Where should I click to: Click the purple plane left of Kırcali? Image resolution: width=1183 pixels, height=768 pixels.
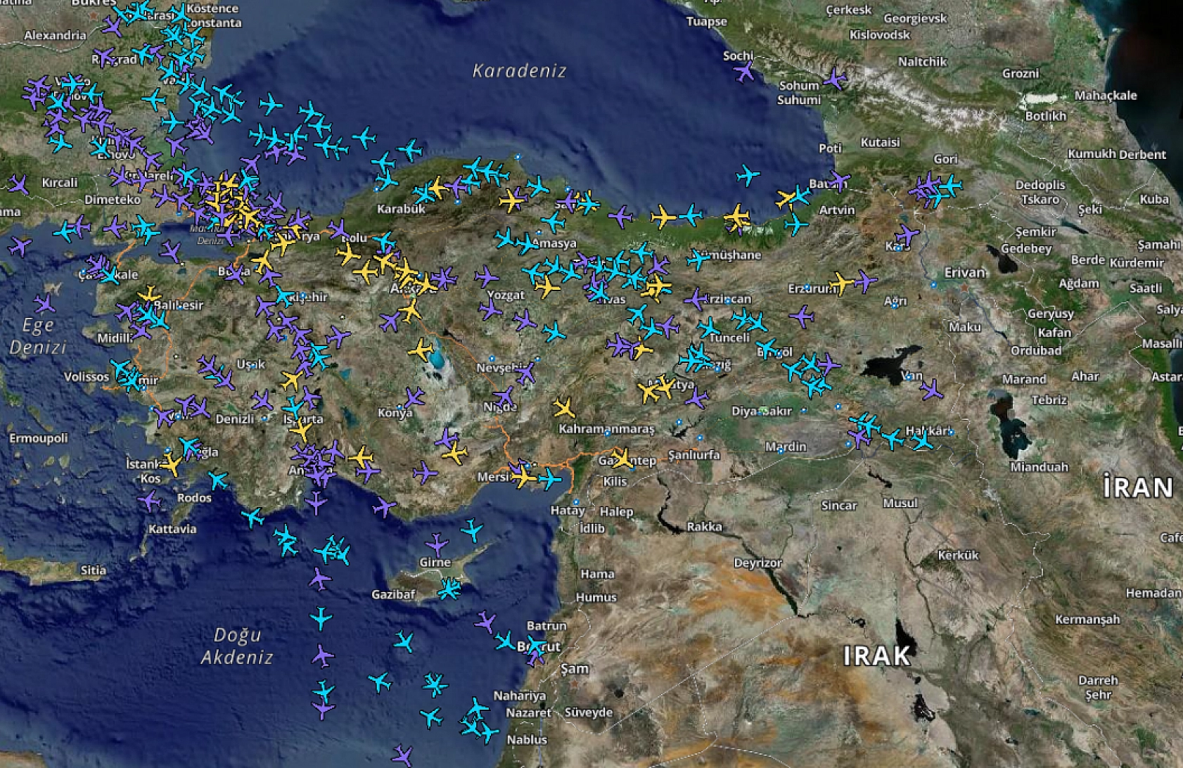pyautogui.click(x=19, y=185)
